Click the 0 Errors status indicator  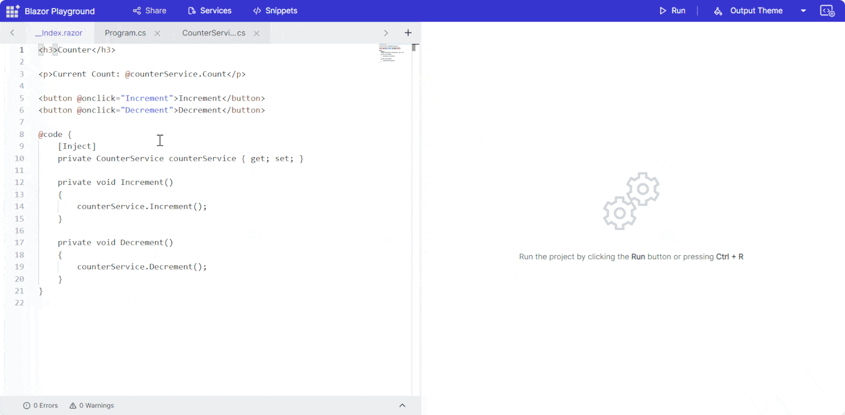(41, 405)
